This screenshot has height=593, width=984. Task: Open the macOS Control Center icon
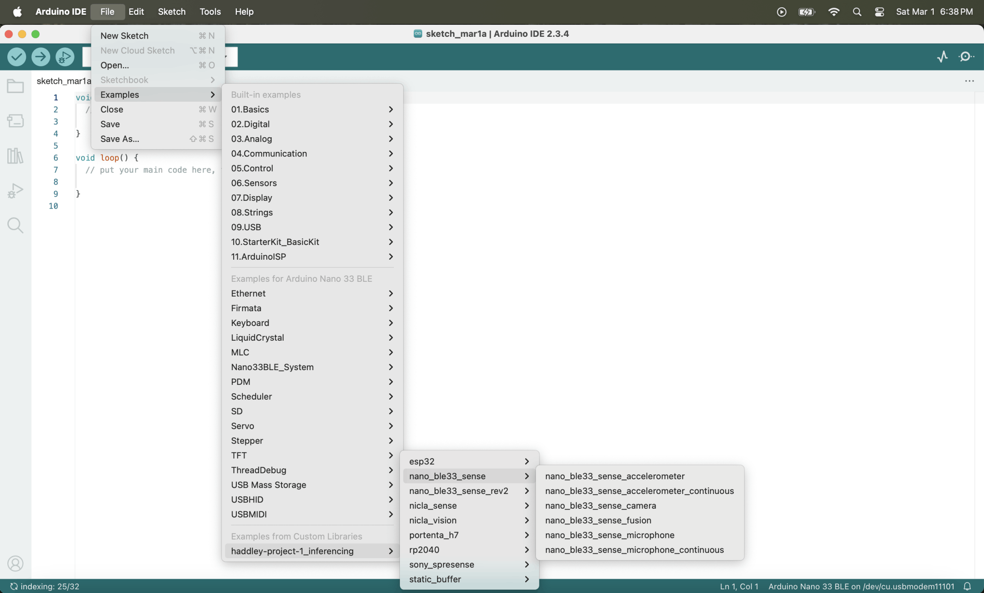pos(879,12)
